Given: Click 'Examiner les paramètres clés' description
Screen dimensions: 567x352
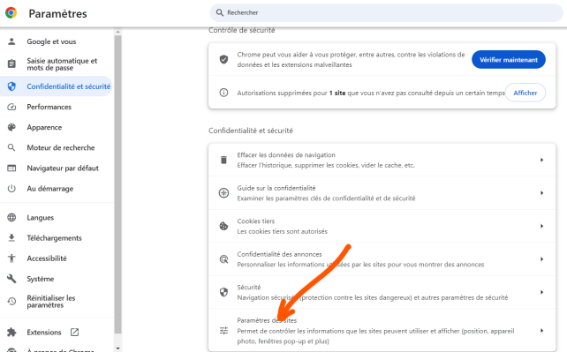Looking at the screenshot, I should coord(326,198).
